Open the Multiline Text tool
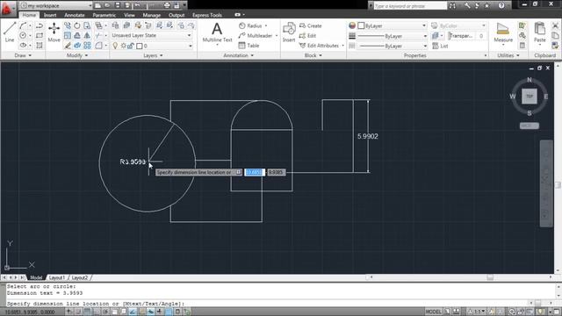Image resolution: width=562 pixels, height=316 pixels. click(x=217, y=33)
